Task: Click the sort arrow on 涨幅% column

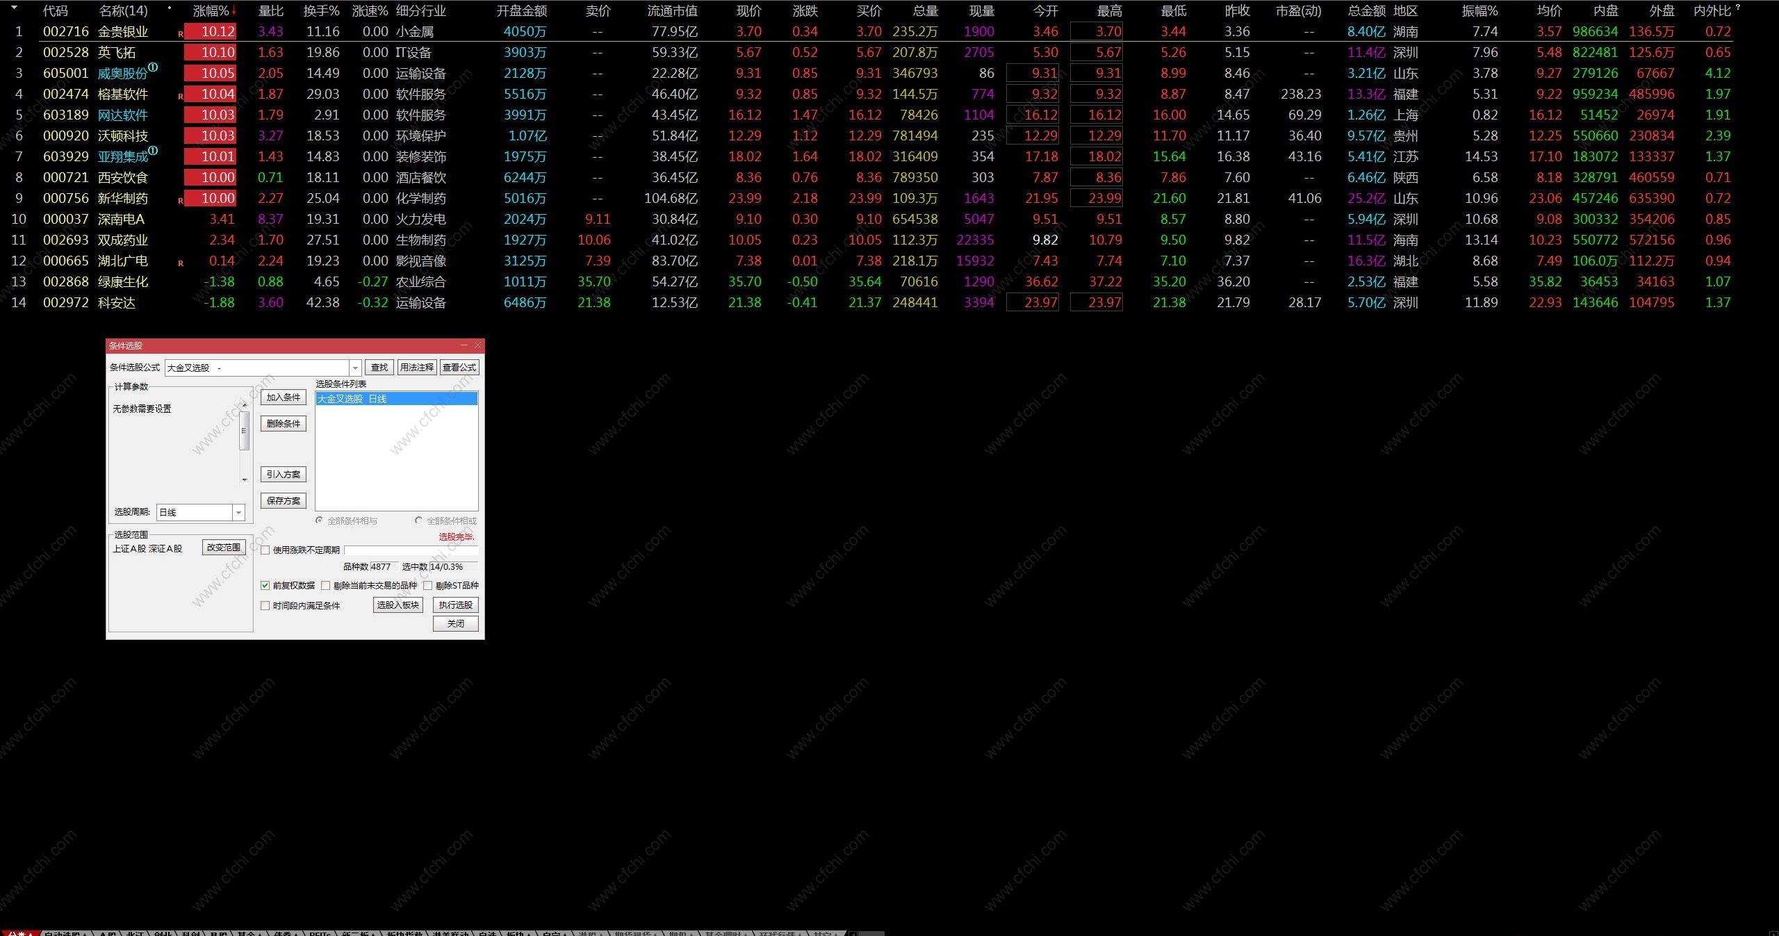Action: 234,11
